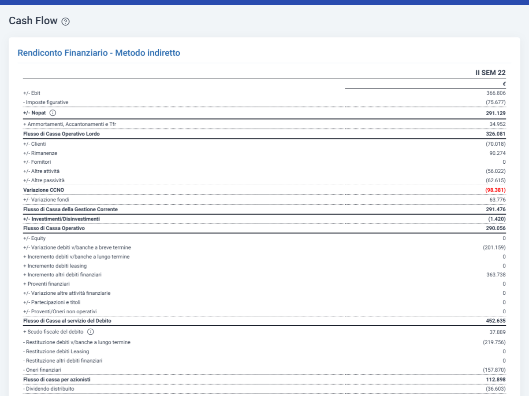Click the Nopat value 291.129
The image size is (529, 396).
tap(496, 113)
